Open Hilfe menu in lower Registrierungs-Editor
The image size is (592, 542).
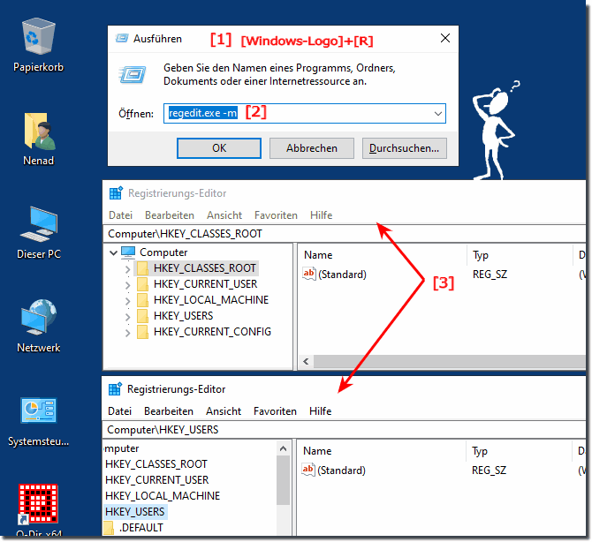321,410
